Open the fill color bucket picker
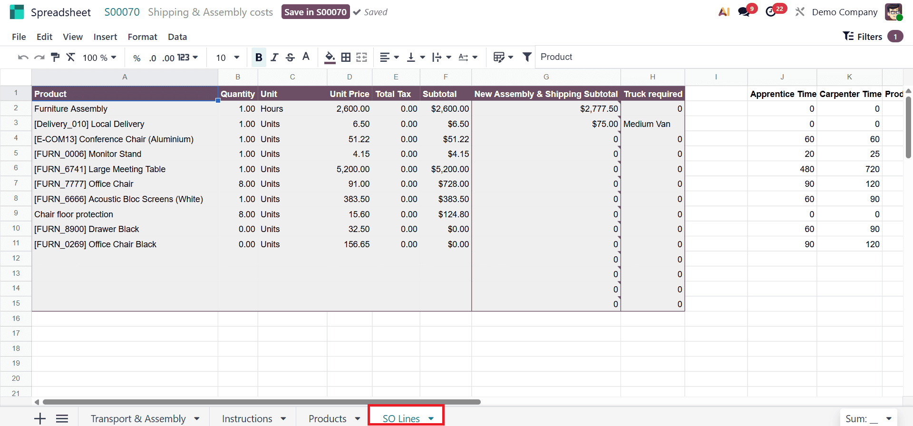This screenshot has width=913, height=426. (x=330, y=58)
